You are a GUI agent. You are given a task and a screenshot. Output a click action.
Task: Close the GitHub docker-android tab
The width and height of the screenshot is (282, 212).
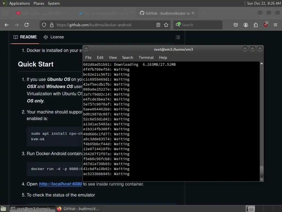(193, 13)
